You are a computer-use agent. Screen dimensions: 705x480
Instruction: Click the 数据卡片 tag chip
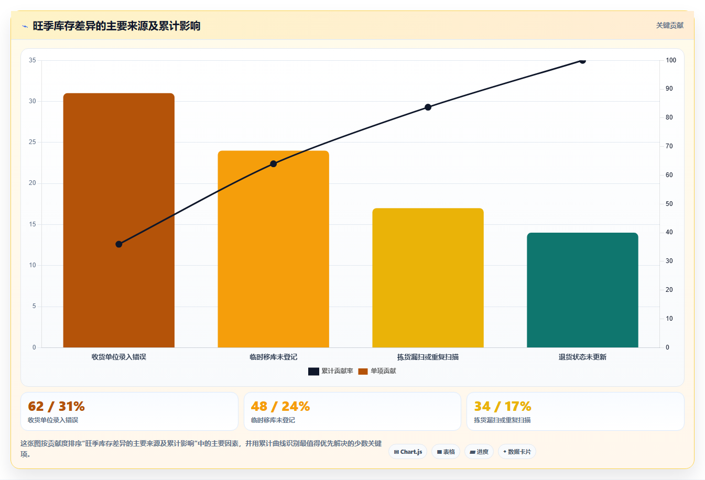click(x=517, y=452)
